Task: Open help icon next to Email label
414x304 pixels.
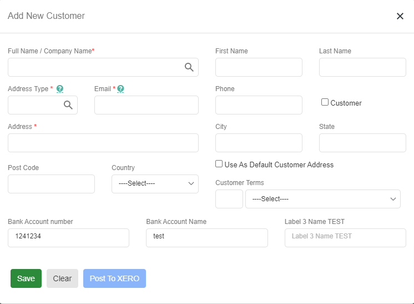Action: tap(120, 89)
